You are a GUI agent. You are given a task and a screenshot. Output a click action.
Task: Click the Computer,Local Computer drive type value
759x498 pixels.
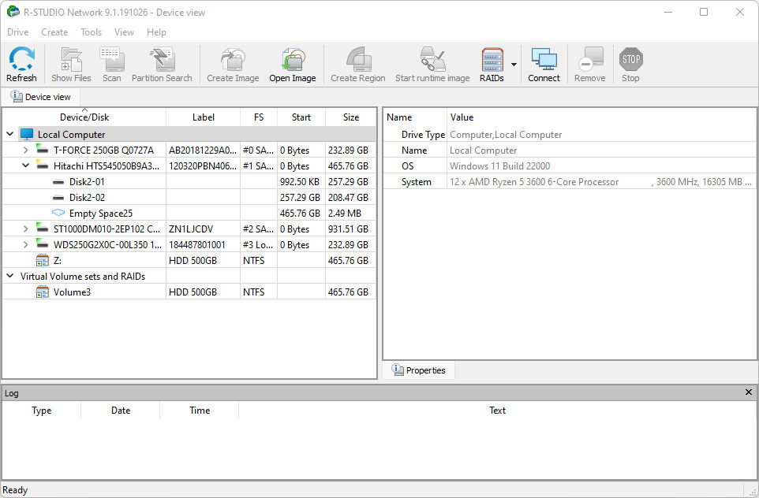coord(506,135)
